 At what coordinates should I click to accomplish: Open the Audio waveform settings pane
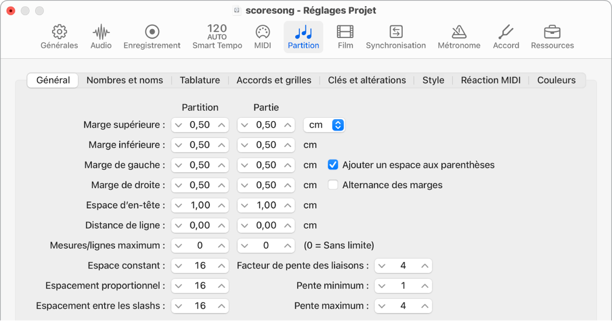(101, 37)
